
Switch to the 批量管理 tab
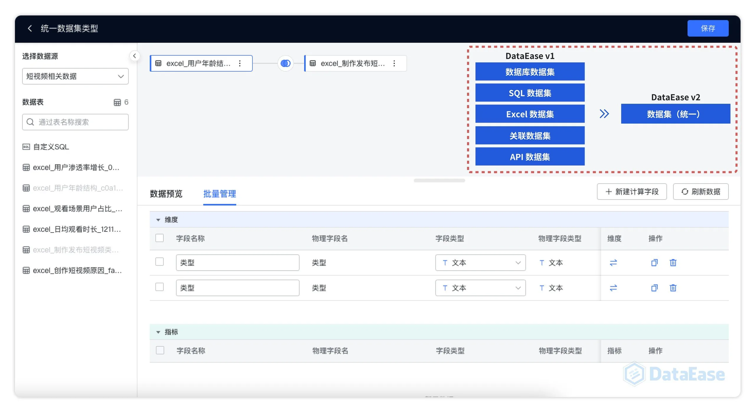[x=219, y=194]
